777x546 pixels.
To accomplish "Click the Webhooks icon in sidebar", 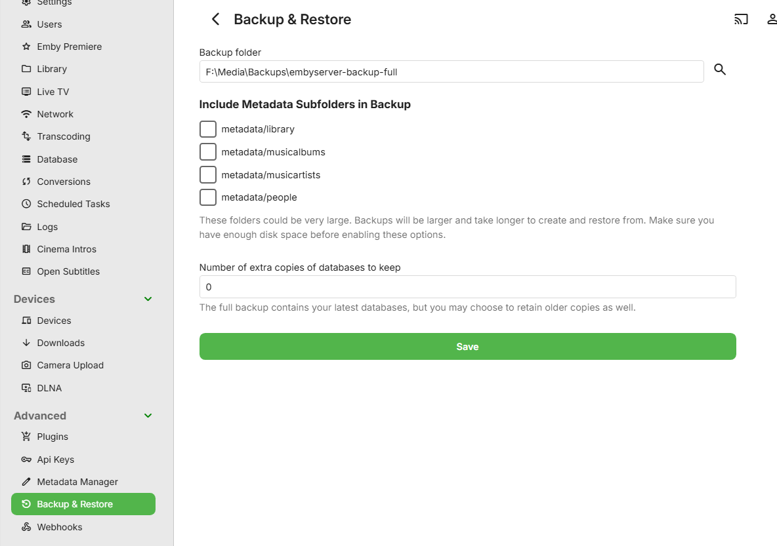I will 26,527.
